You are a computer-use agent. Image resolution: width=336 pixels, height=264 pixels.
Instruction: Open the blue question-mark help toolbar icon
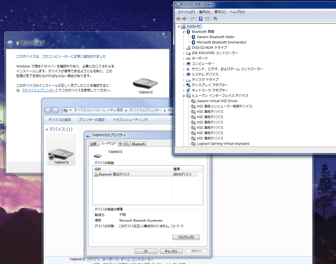tap(201, 19)
